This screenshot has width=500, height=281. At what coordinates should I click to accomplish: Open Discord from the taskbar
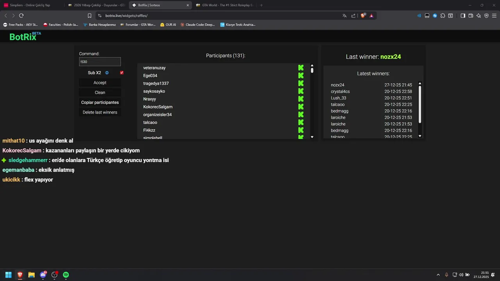coord(43,275)
